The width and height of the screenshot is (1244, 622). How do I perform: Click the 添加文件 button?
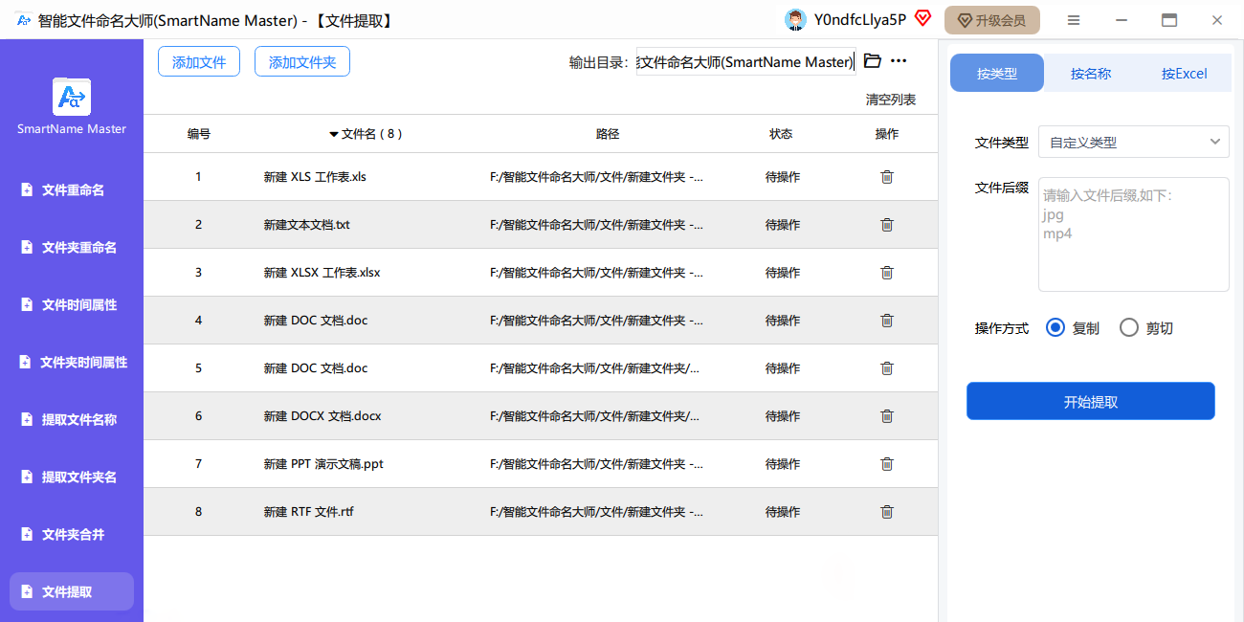(x=199, y=62)
